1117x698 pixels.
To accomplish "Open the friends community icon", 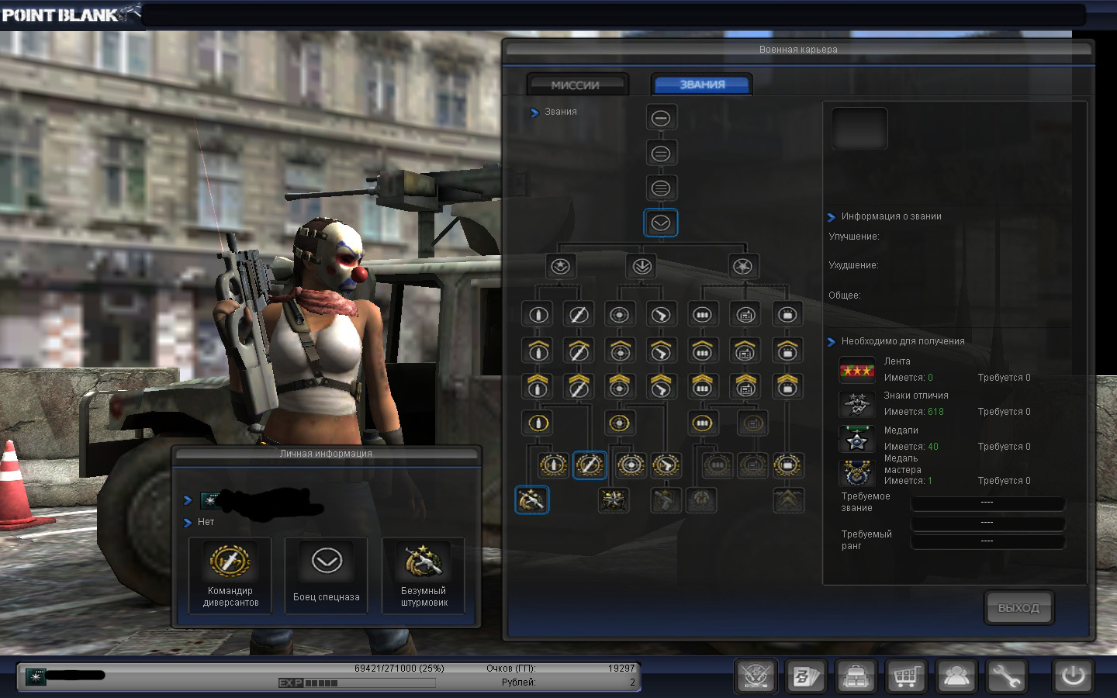I will (956, 676).
